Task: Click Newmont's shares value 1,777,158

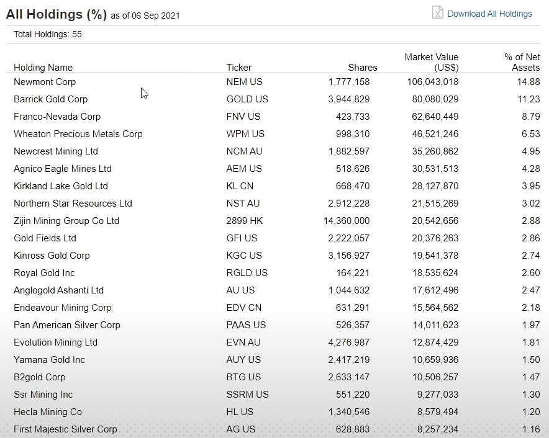Action: pyautogui.click(x=349, y=82)
